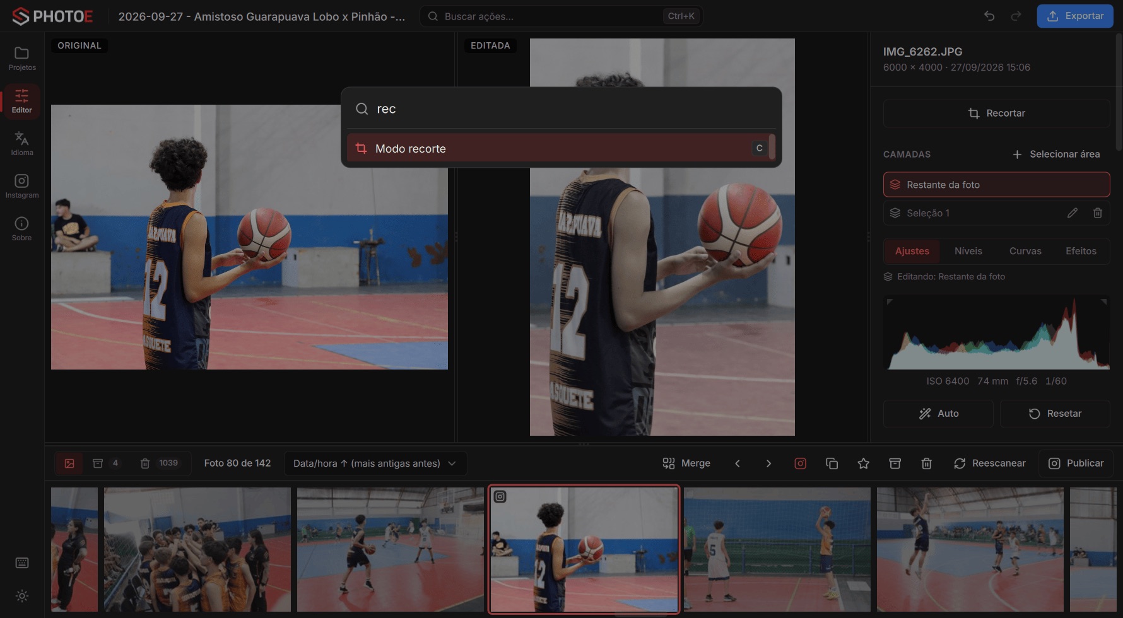
Task: Archive the current photo
Action: (x=895, y=463)
